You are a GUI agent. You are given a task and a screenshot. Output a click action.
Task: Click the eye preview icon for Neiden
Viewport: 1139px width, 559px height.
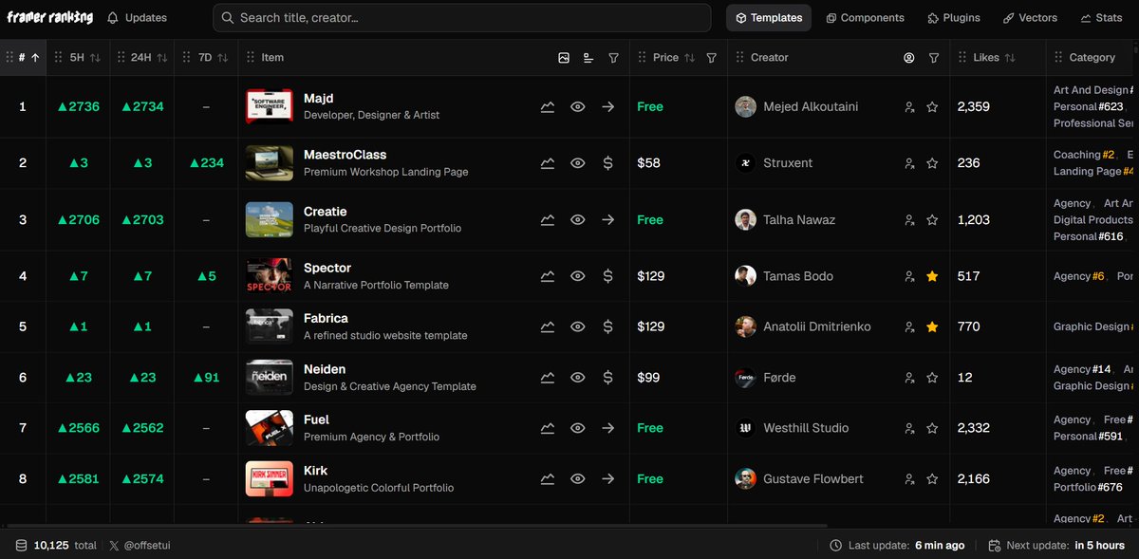tap(577, 378)
